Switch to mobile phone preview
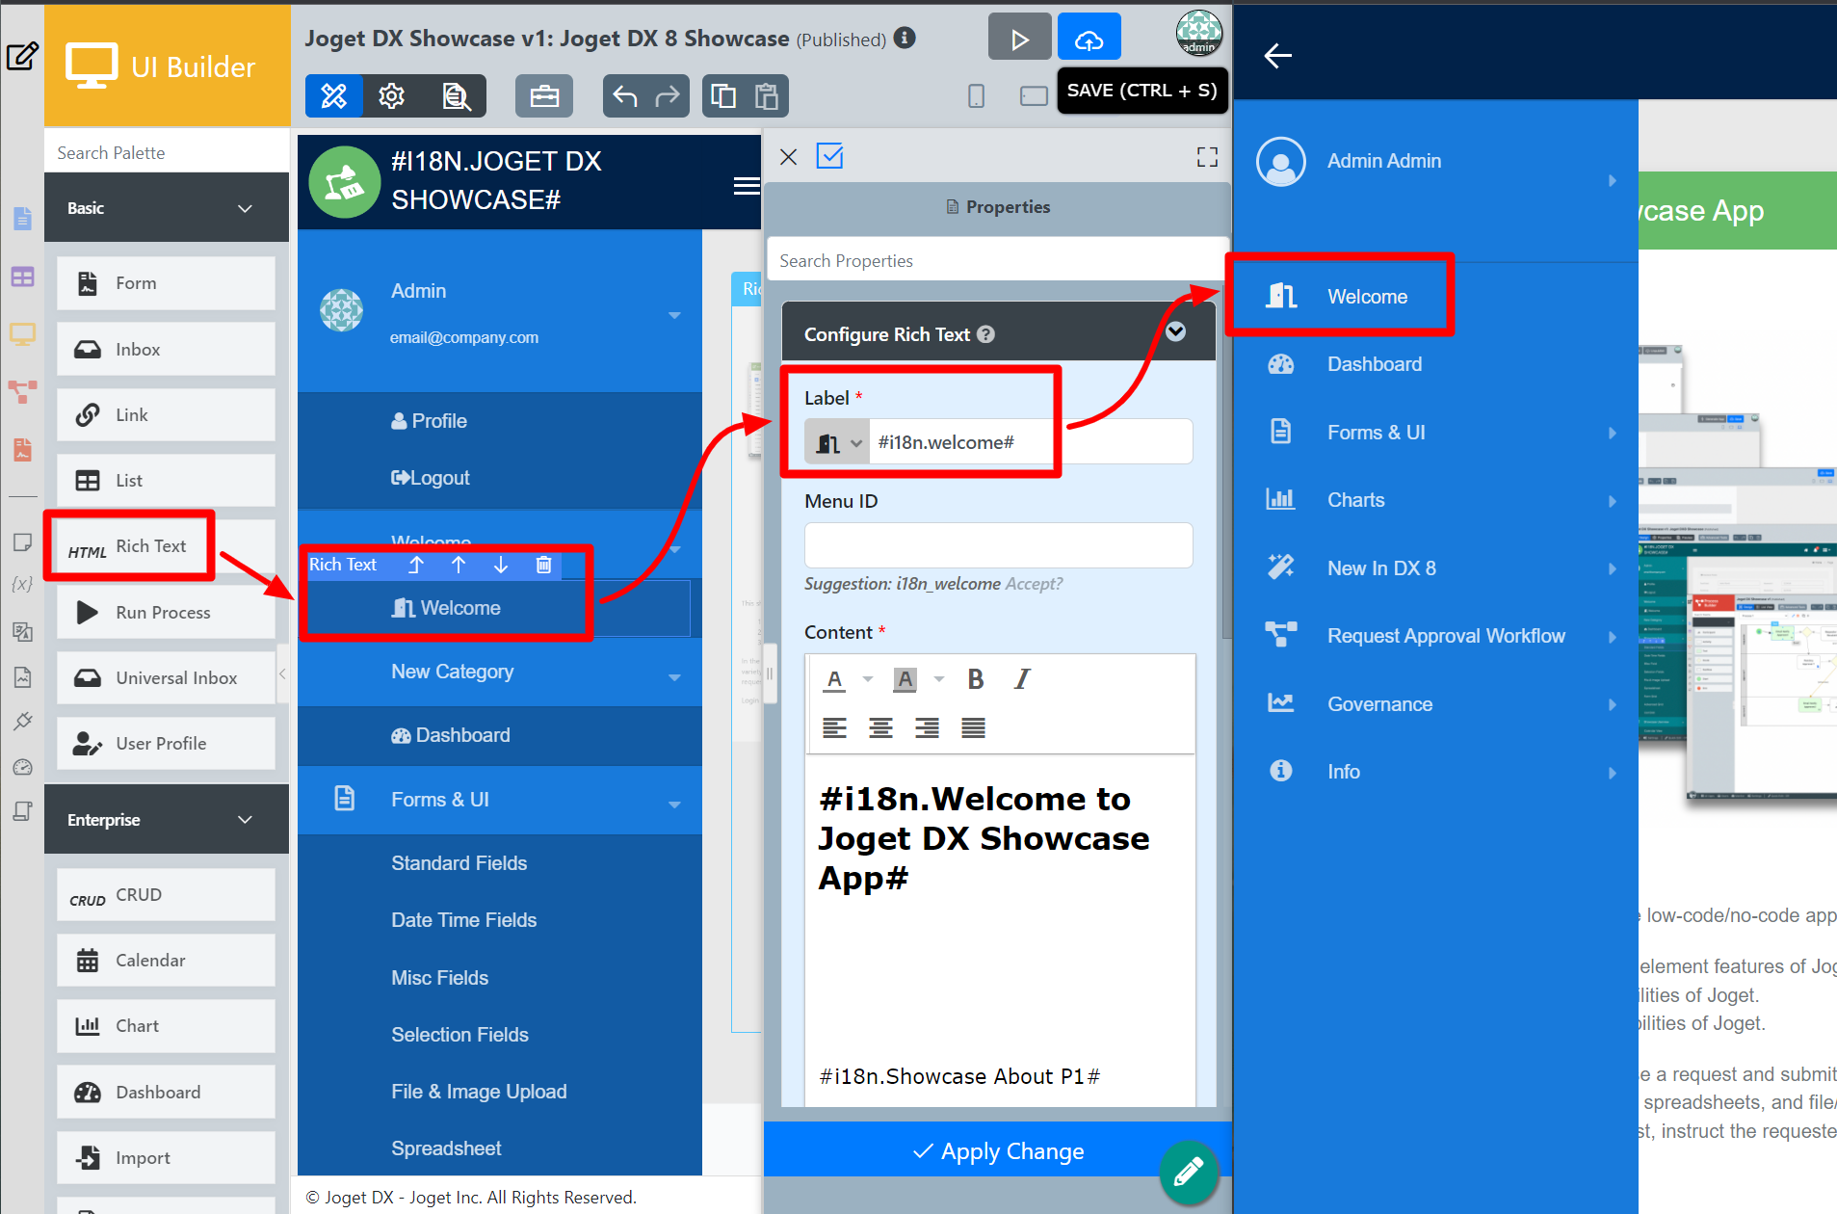This screenshot has width=1837, height=1214. click(x=976, y=95)
